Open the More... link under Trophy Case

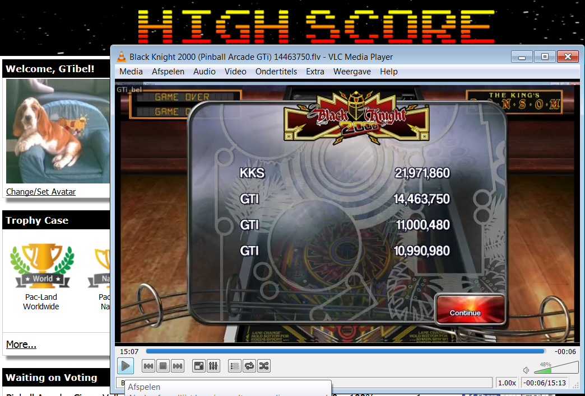point(21,344)
